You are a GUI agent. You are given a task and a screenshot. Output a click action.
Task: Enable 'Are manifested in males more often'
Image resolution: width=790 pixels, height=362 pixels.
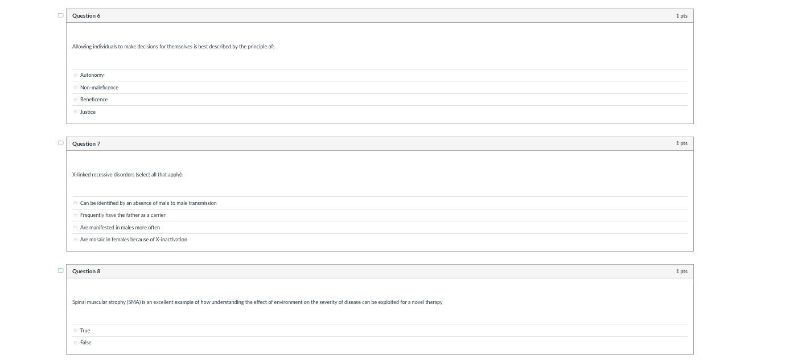coord(75,228)
